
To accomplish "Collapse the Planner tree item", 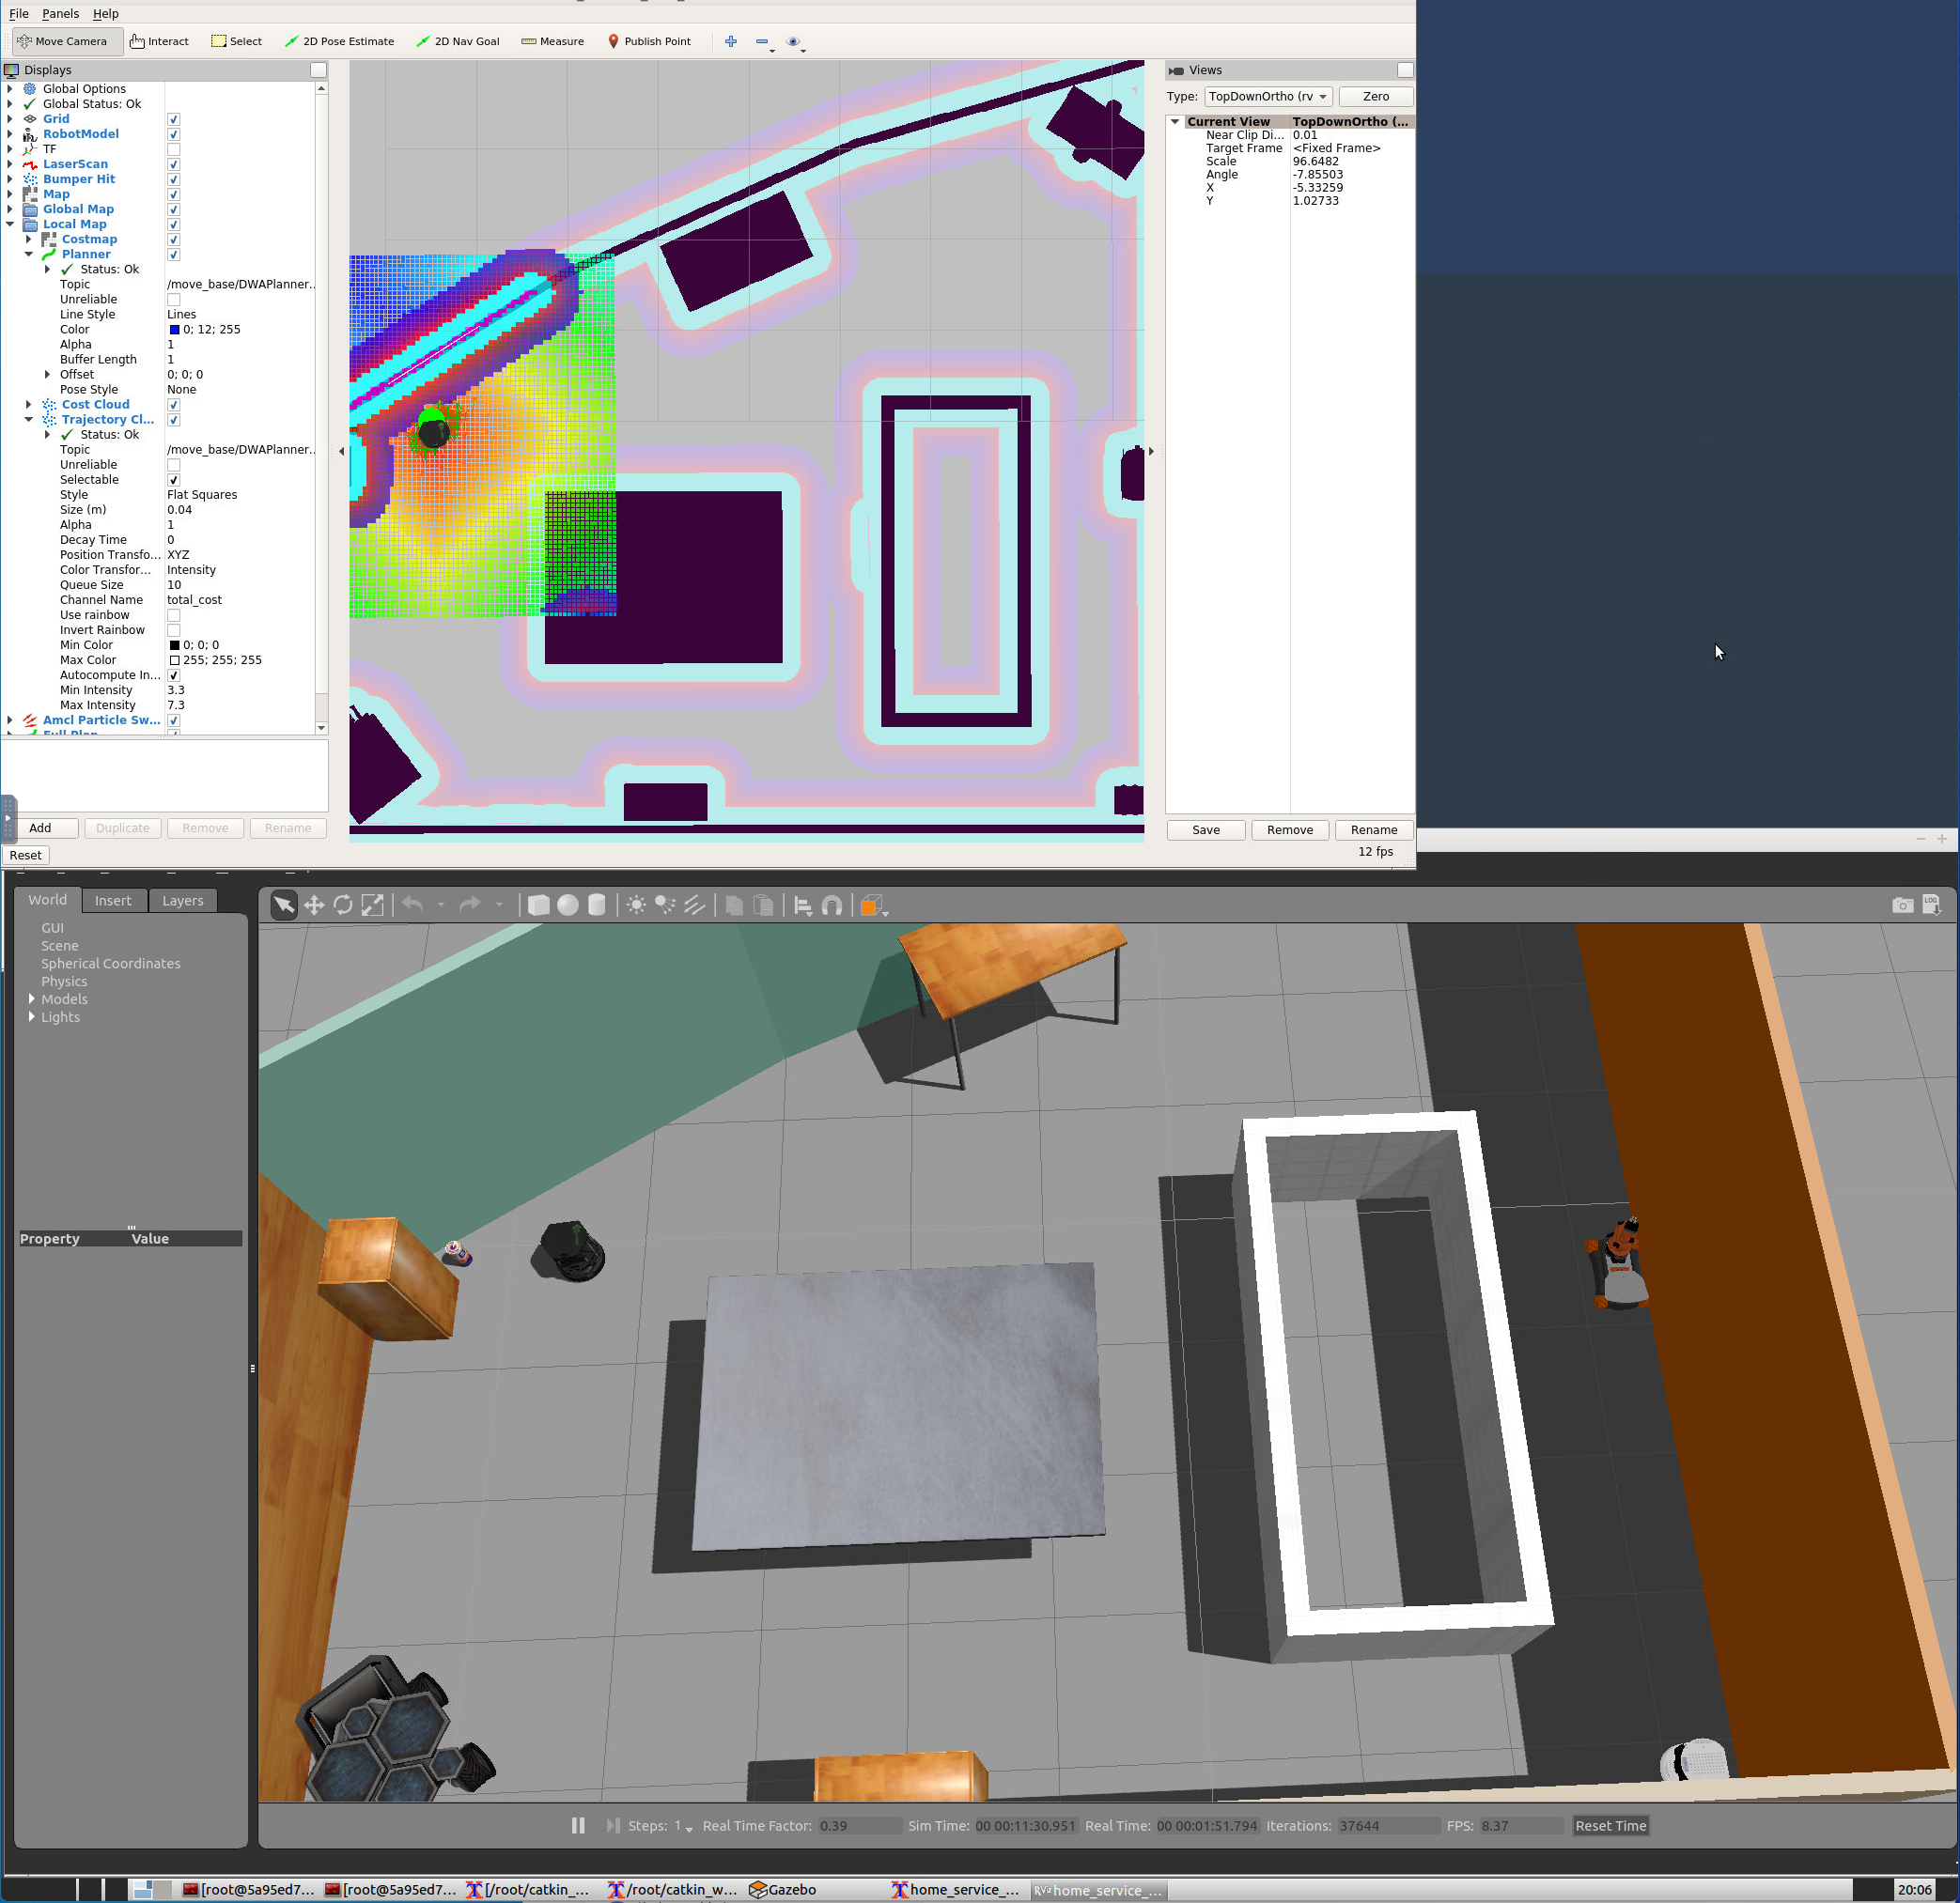I will (29, 254).
